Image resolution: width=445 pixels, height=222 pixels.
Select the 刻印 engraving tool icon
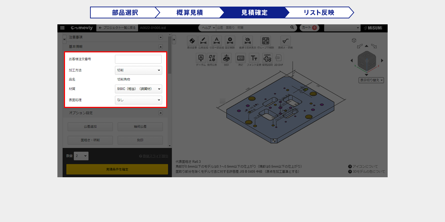pyautogui.click(x=226, y=58)
